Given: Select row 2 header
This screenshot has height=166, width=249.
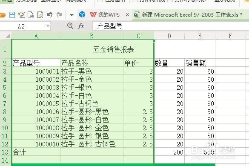Looking at the screenshot, I should tap(5, 63).
